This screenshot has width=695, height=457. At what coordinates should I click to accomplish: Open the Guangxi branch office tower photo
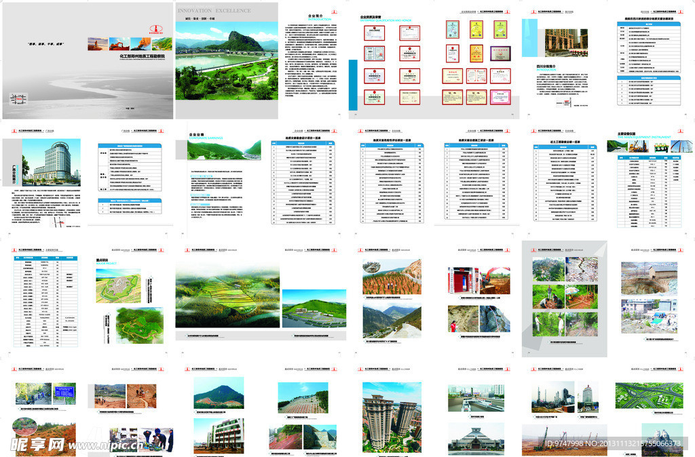pos(52,162)
